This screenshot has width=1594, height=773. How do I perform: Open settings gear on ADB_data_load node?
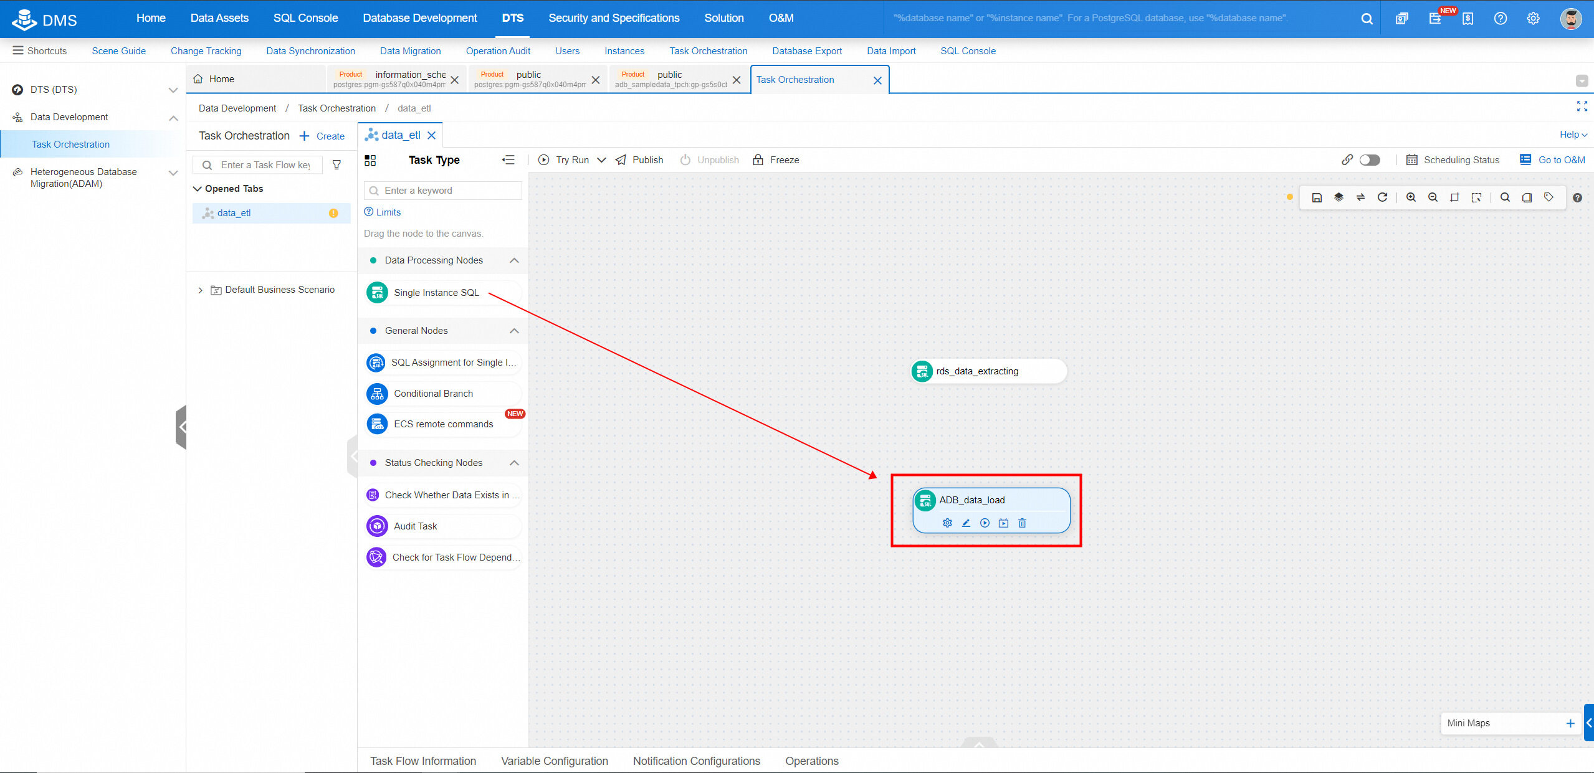(947, 523)
